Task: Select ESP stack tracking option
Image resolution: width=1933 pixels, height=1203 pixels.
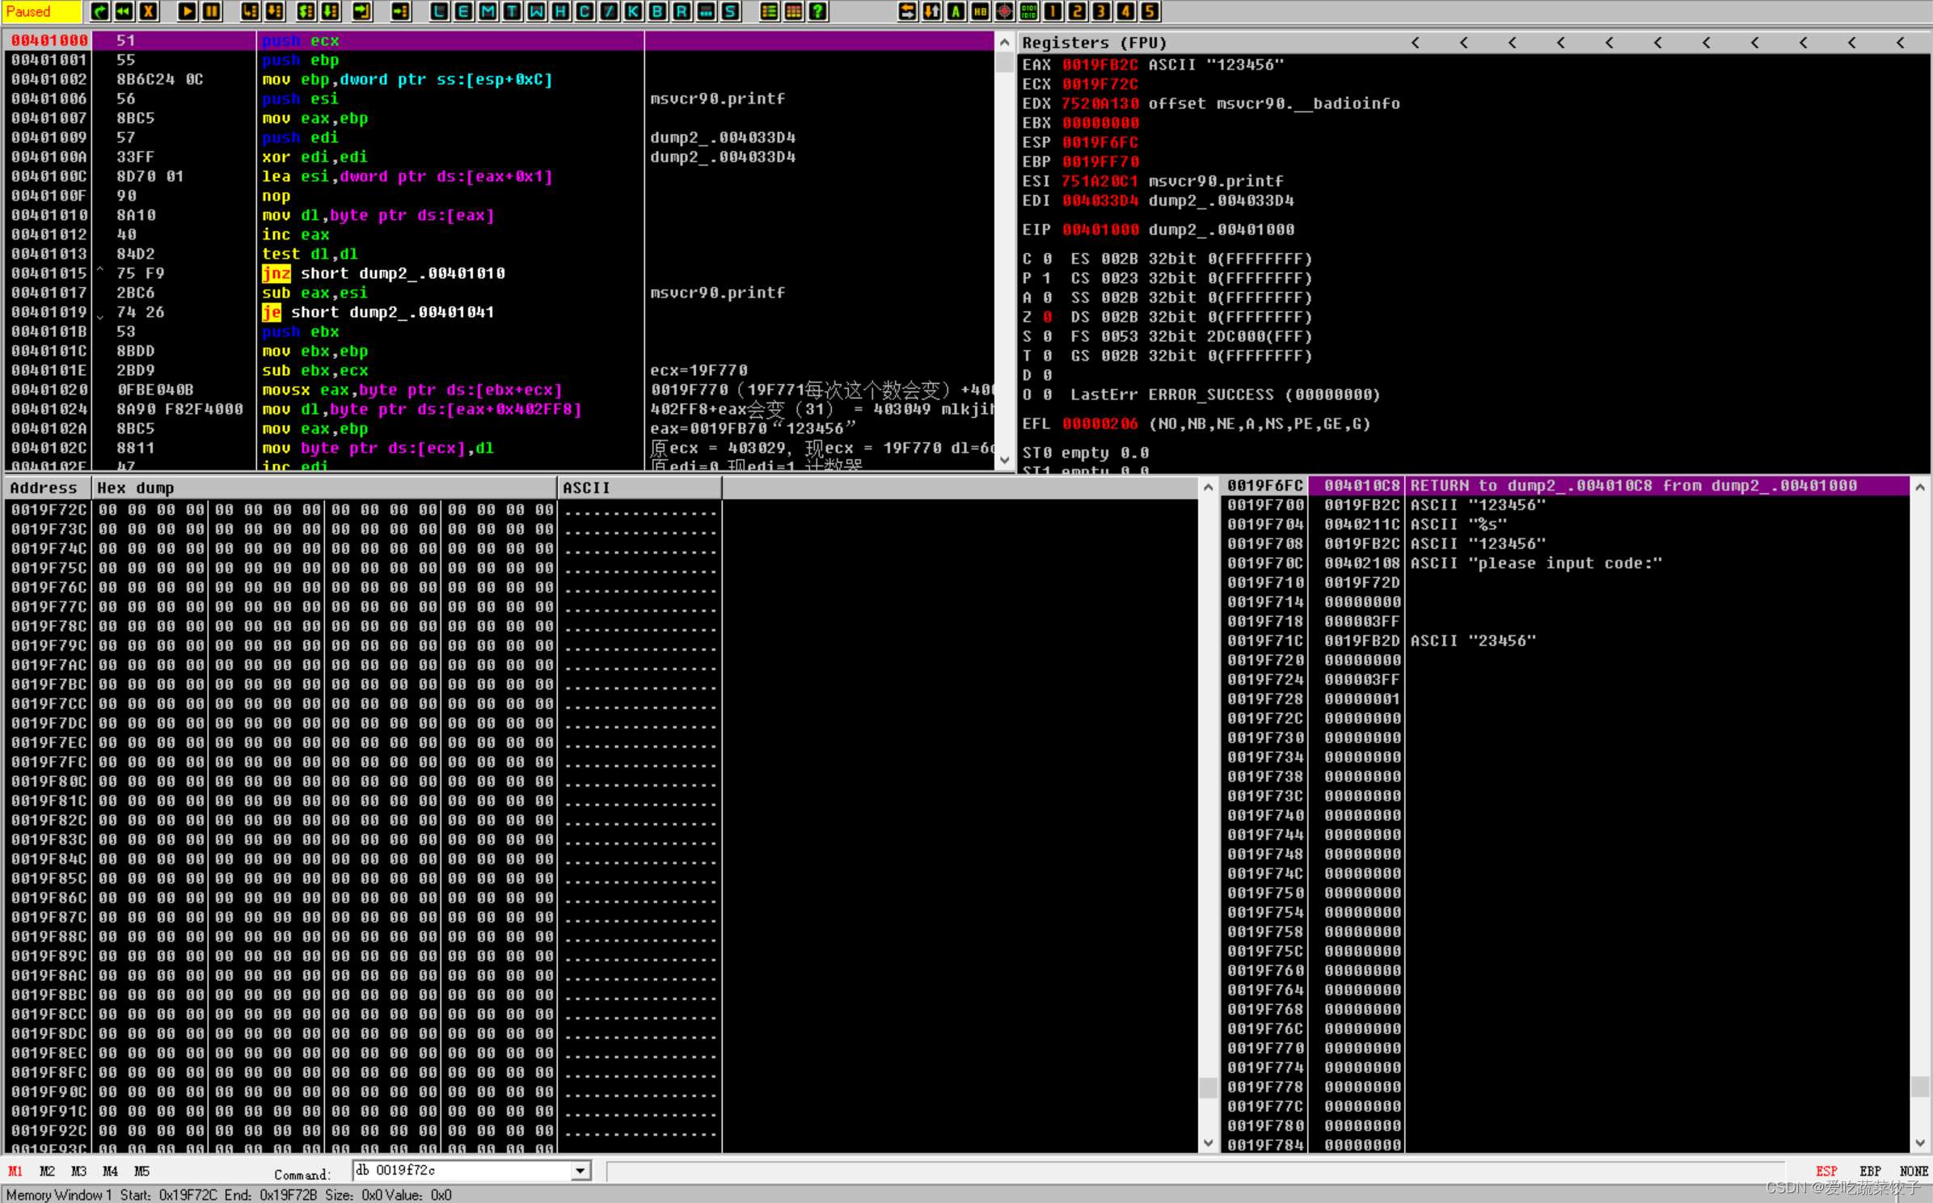Action: click(x=1826, y=1171)
